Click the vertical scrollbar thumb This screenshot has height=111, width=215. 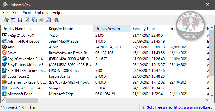pyautogui.click(x=212, y=53)
